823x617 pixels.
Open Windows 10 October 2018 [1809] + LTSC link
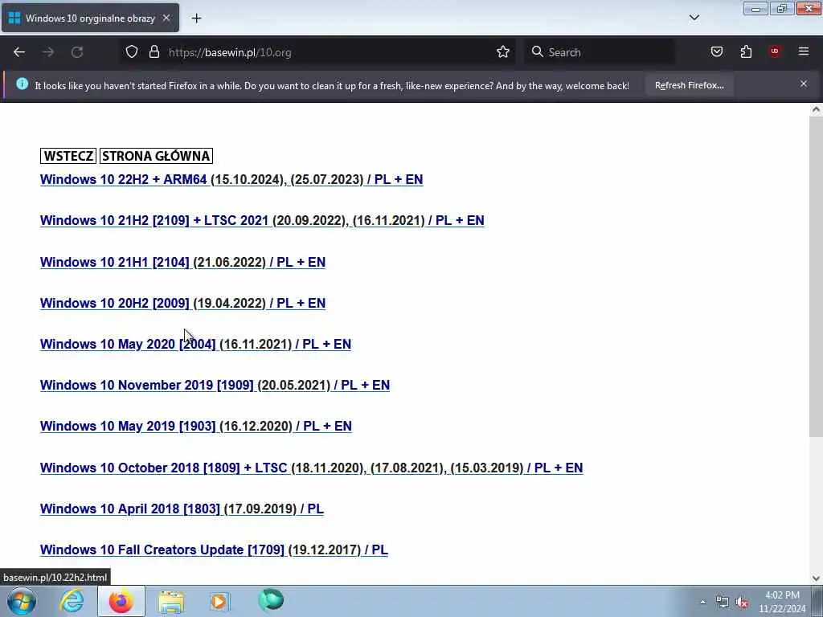(x=311, y=468)
